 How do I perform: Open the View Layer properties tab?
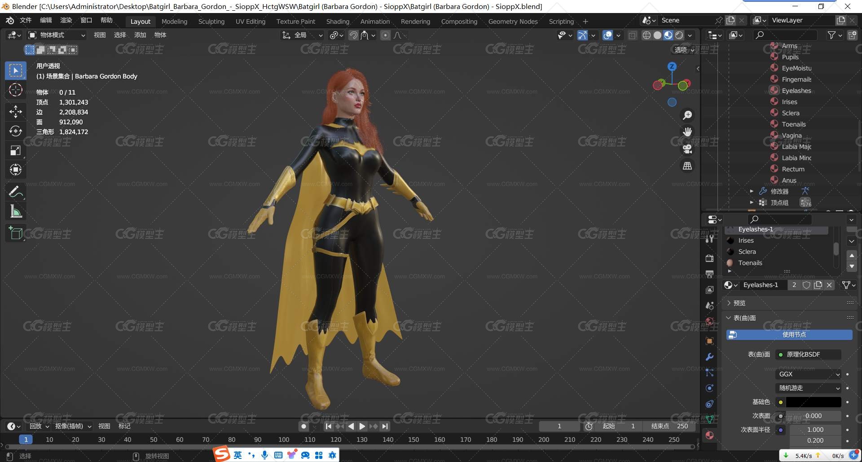(x=710, y=290)
